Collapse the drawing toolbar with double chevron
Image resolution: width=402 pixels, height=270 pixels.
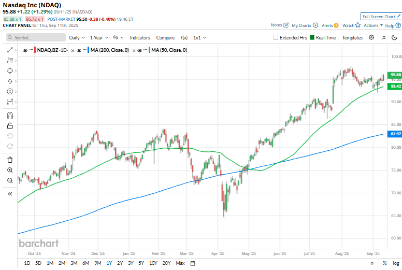click(x=10, y=194)
